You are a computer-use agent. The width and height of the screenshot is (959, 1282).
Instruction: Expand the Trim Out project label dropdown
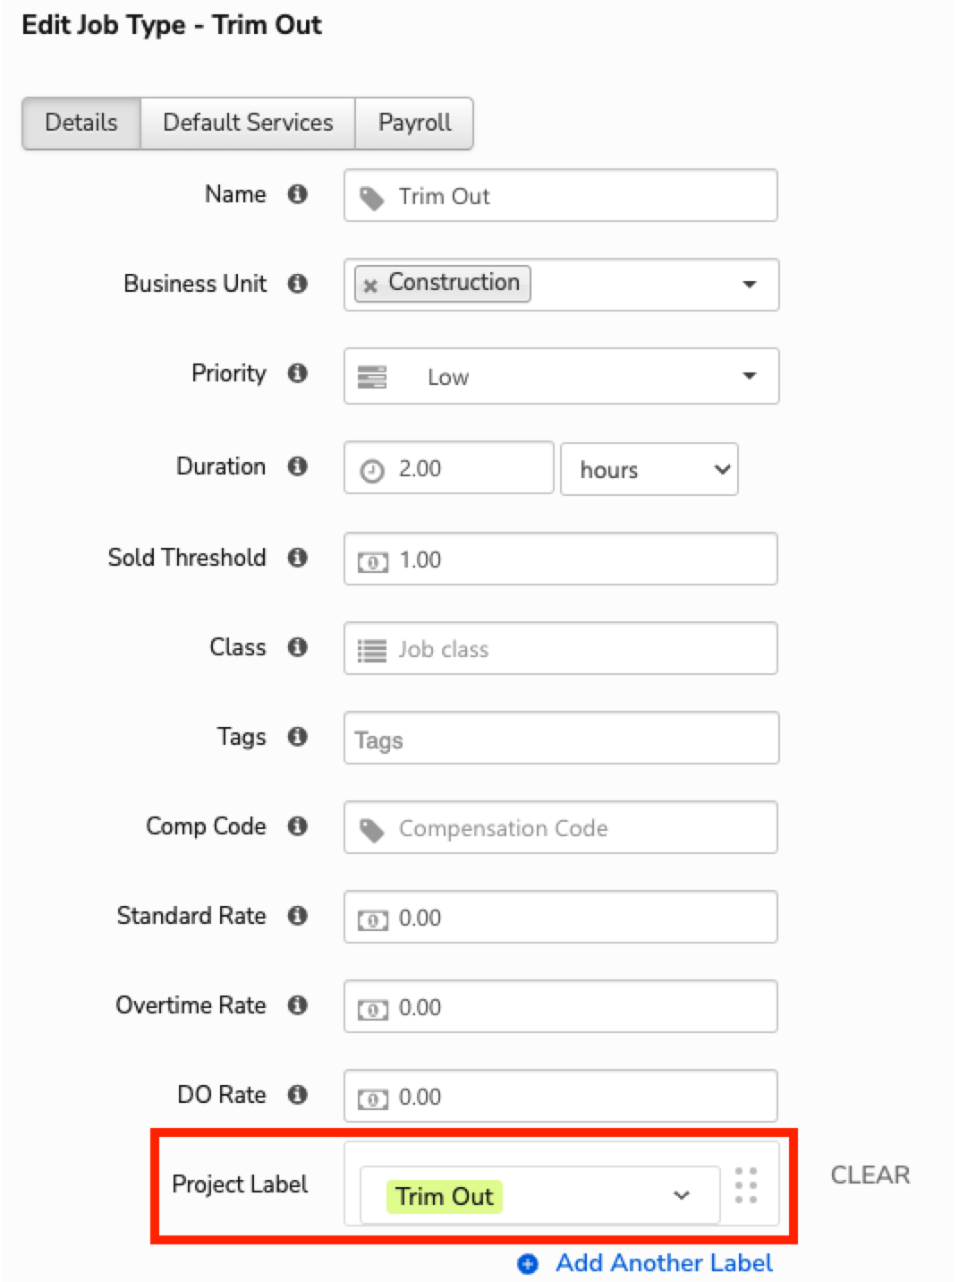click(x=681, y=1196)
